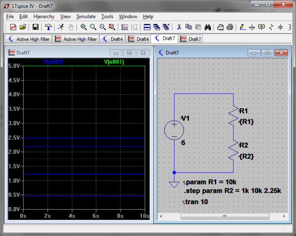Click the Print icon in toolbar
296x236 pixels.
pos(230,27)
